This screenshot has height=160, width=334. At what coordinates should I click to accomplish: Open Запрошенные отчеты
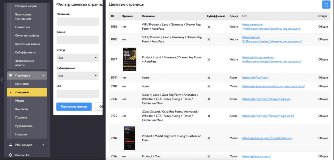[25, 63]
